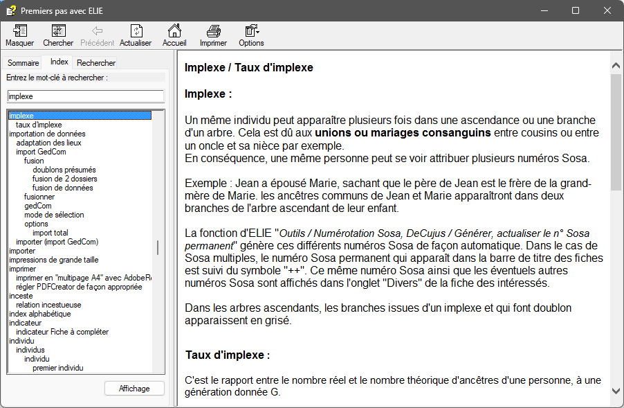Screen dimensions: 624x408
Task: Minimize the Premiers pas avec ELIE window
Action: [544, 11]
